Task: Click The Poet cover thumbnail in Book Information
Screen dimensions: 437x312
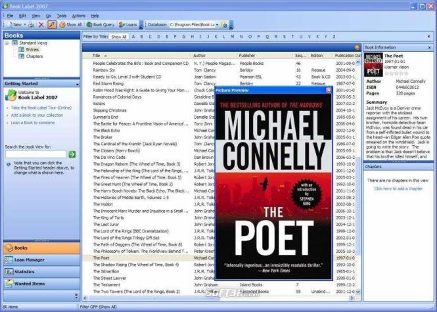Action: (373, 64)
